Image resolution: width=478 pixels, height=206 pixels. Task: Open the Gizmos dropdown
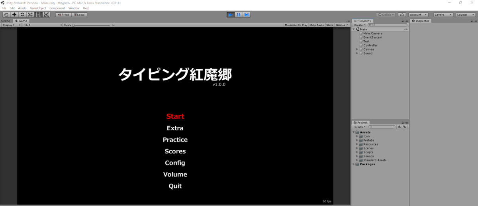point(342,25)
